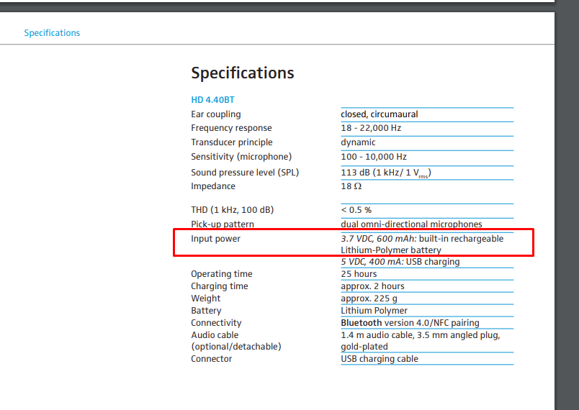Click the 5 VDC, 400 mA: USB charging line
This screenshot has height=410, width=579.
tap(400, 262)
